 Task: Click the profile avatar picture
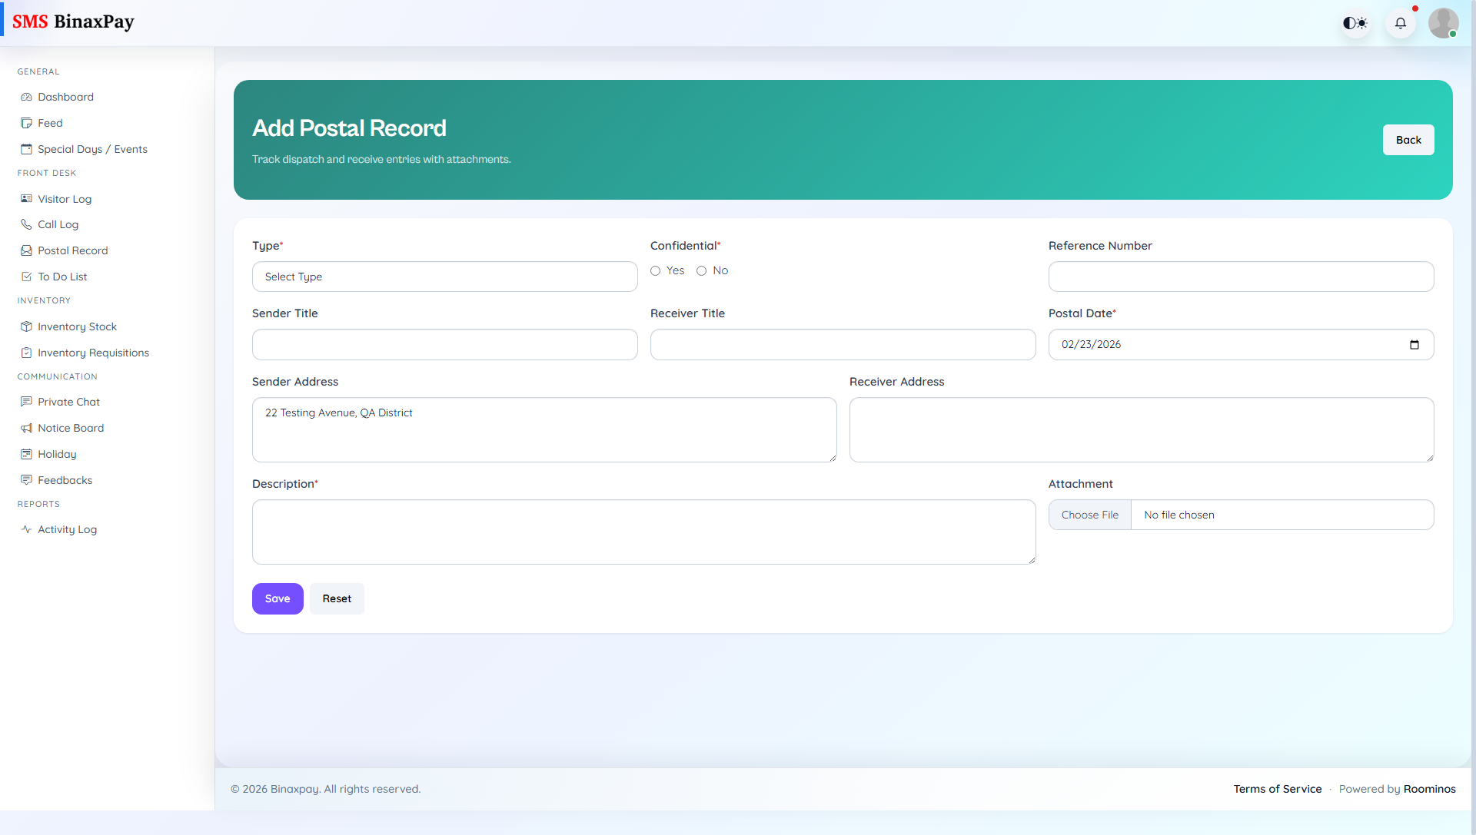(1443, 23)
